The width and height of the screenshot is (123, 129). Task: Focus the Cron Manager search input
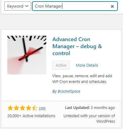point(75,6)
